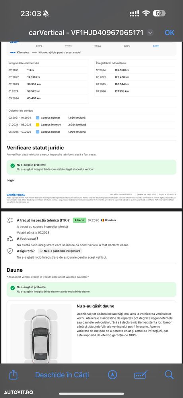
Task: Click the blue Condus normal swatch for 02.2021
Action: pos(37,118)
